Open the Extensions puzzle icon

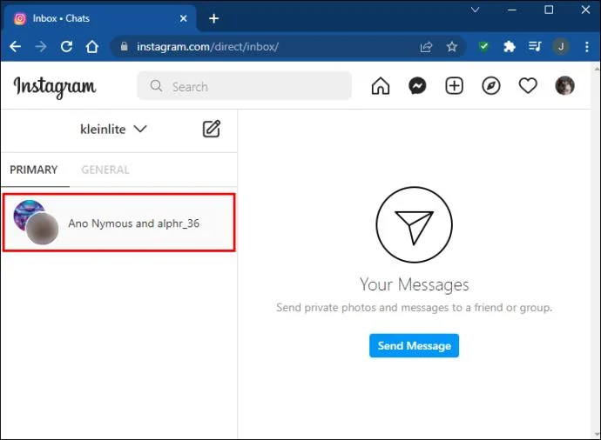(509, 47)
